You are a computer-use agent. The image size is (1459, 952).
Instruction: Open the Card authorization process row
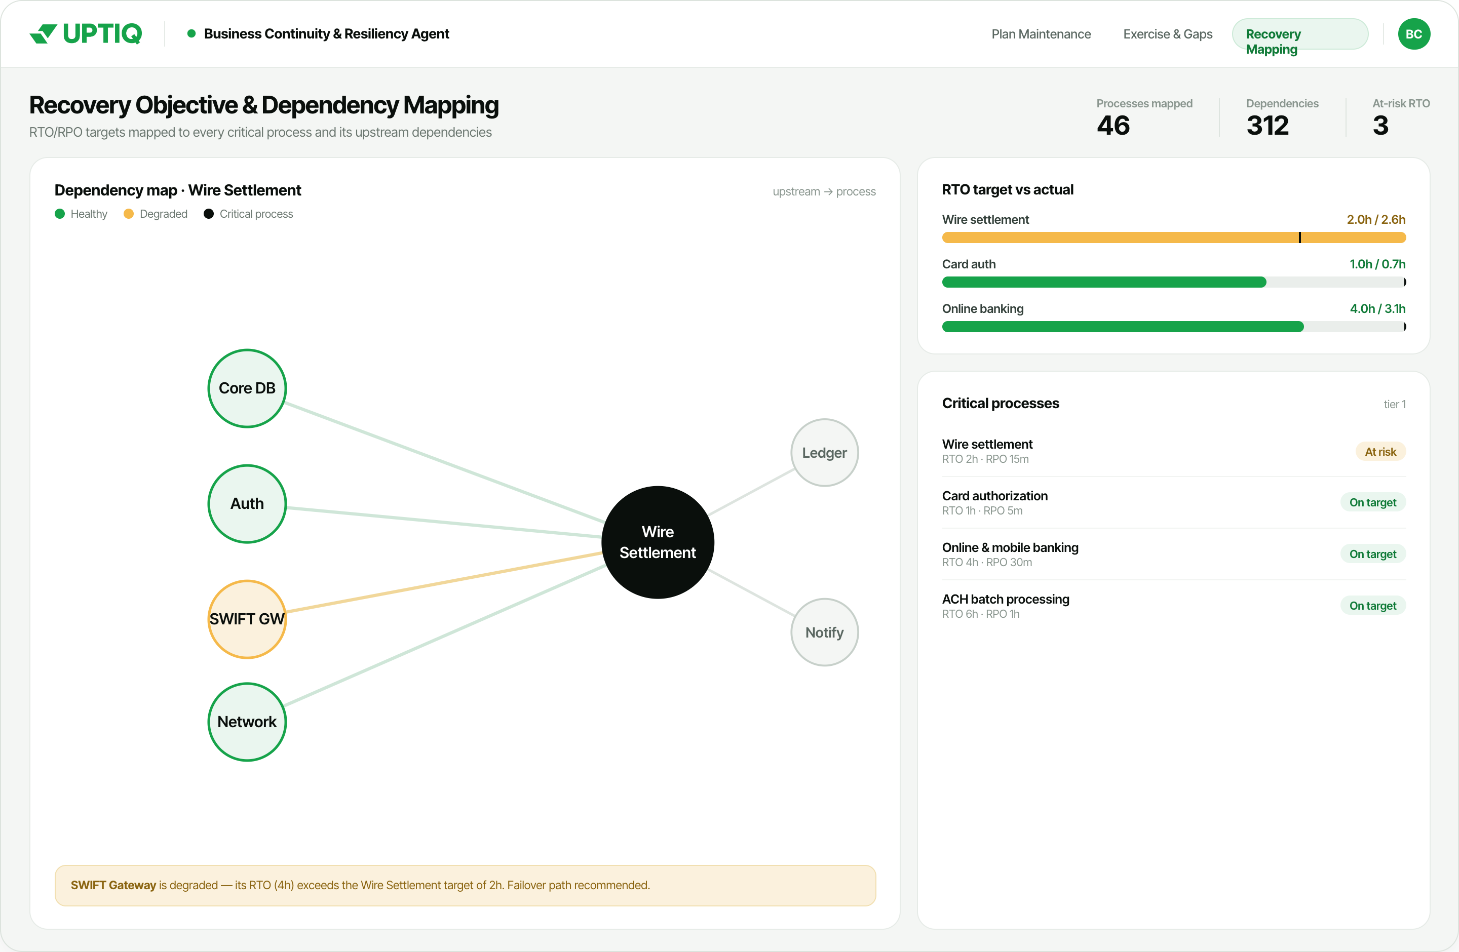(1173, 502)
